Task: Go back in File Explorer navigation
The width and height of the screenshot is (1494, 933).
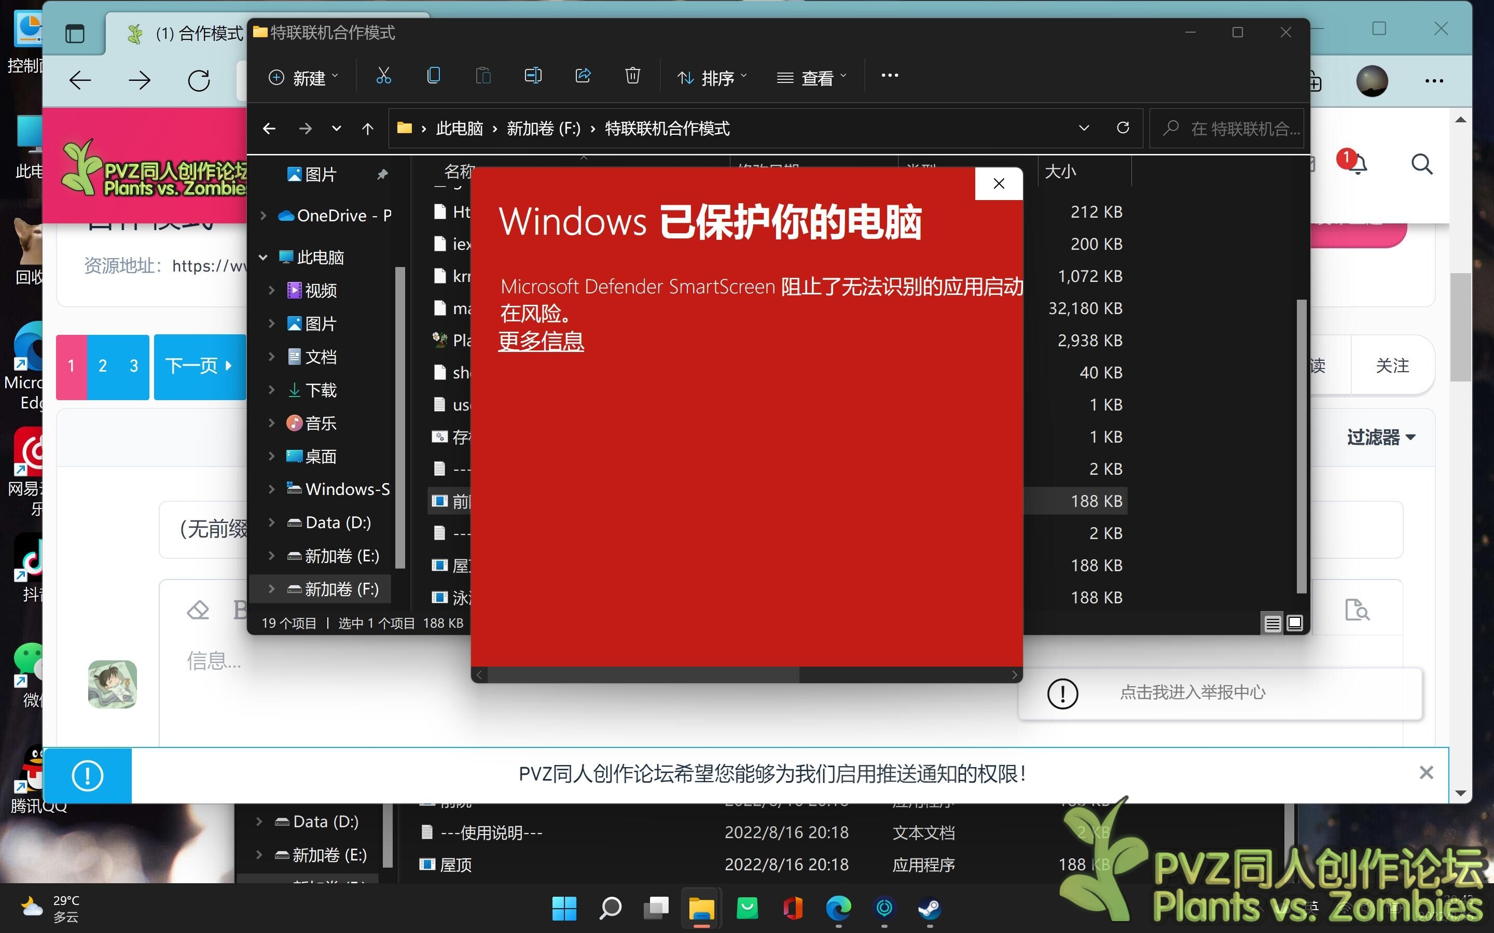Action: click(269, 129)
